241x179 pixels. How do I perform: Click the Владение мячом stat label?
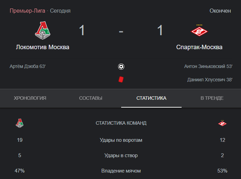[x=121, y=171]
